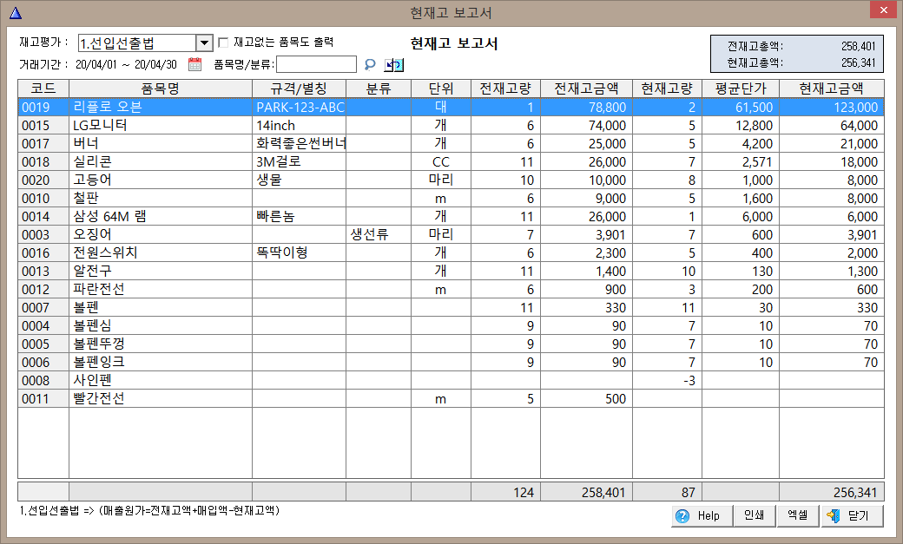Select the LG모니터 row
Screen dimensions: 903x544
click(451, 126)
